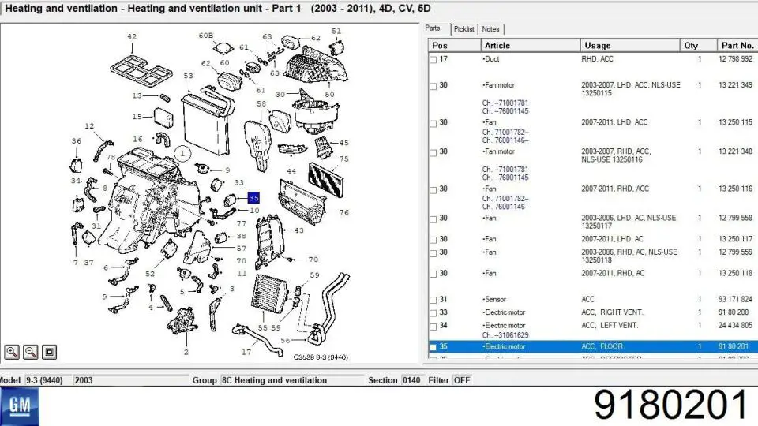Tick checkbox for pos 34 Electric motor
Screen dimensions: 758x426
tap(433, 326)
